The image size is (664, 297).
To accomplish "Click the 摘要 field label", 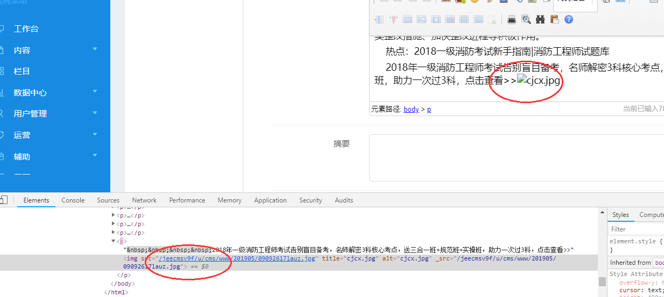I will pyautogui.click(x=342, y=143).
